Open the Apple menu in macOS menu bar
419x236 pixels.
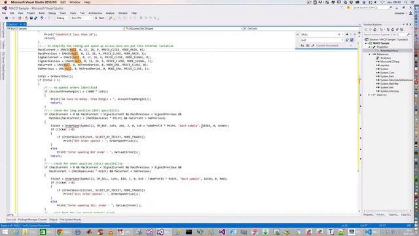click(x=5, y=2)
